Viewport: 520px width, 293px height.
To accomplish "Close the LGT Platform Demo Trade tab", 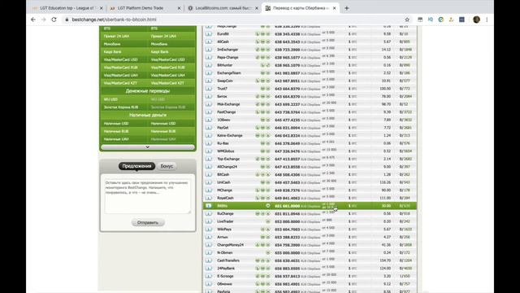I will click(x=179, y=8).
